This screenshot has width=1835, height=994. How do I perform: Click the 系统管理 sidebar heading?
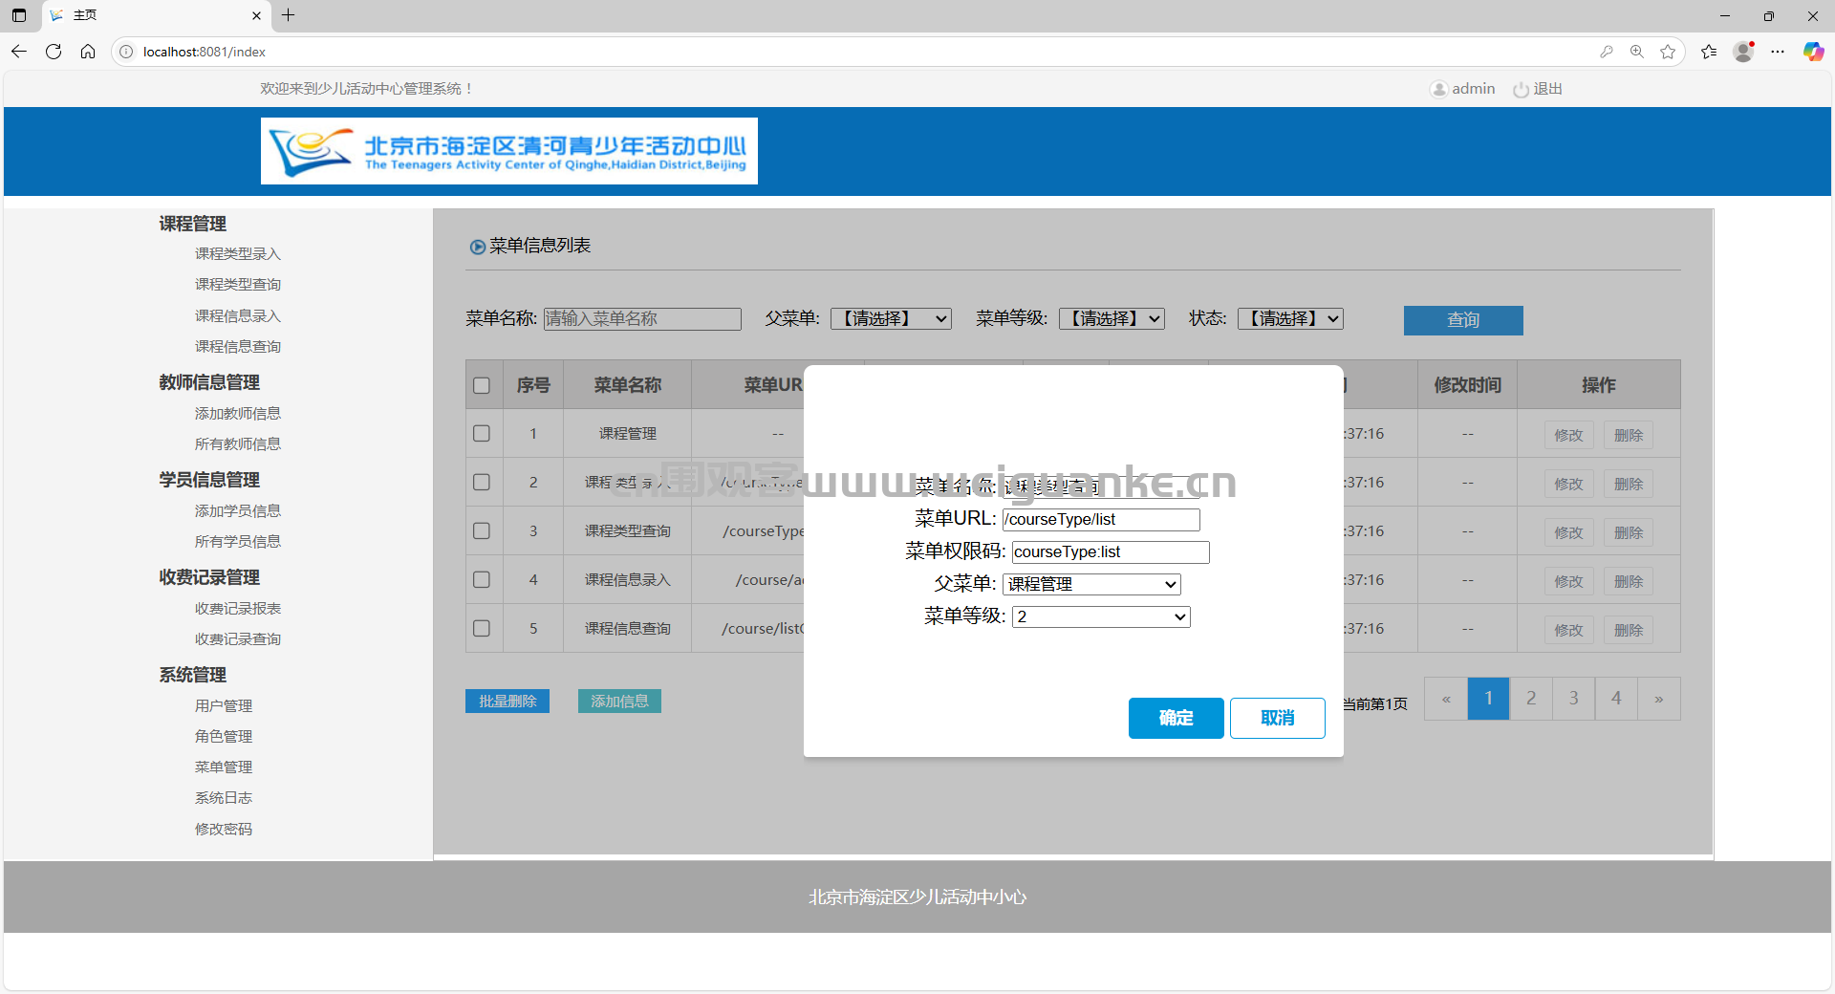tap(193, 675)
